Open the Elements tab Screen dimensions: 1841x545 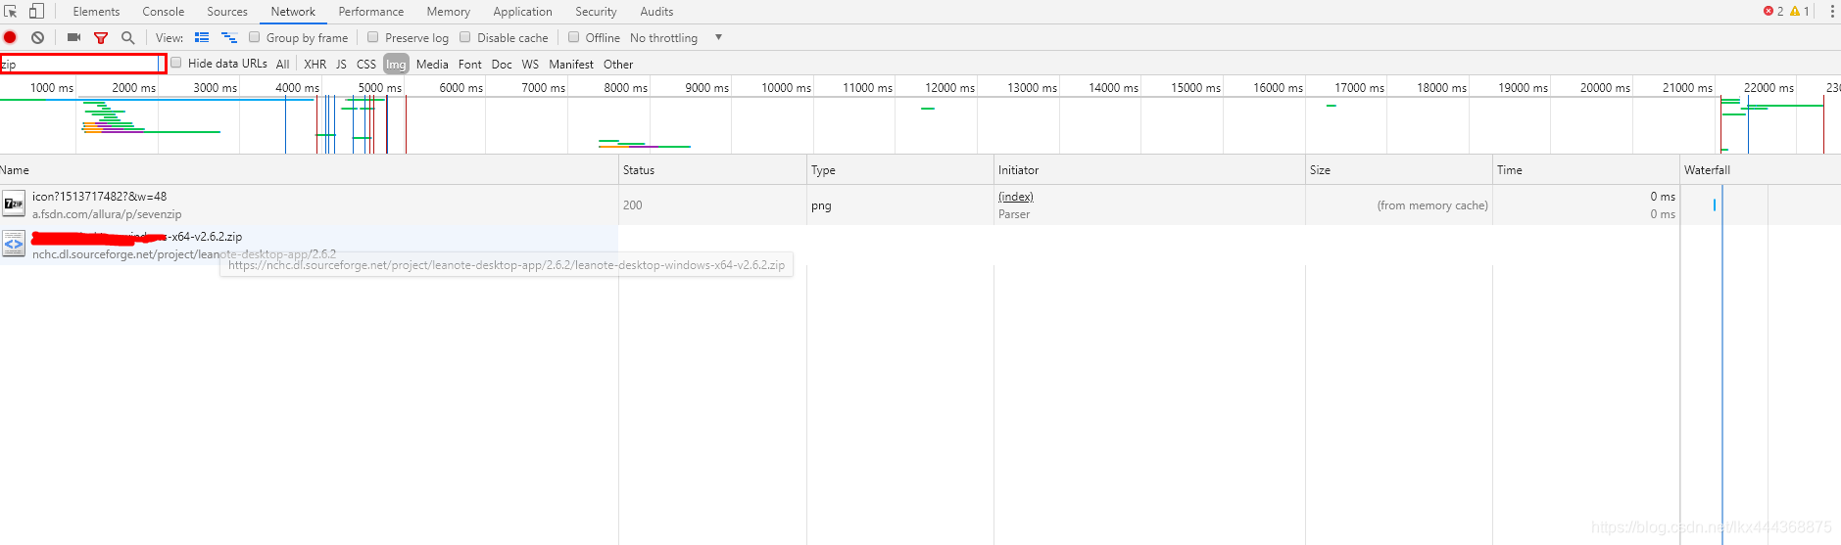coord(96,12)
